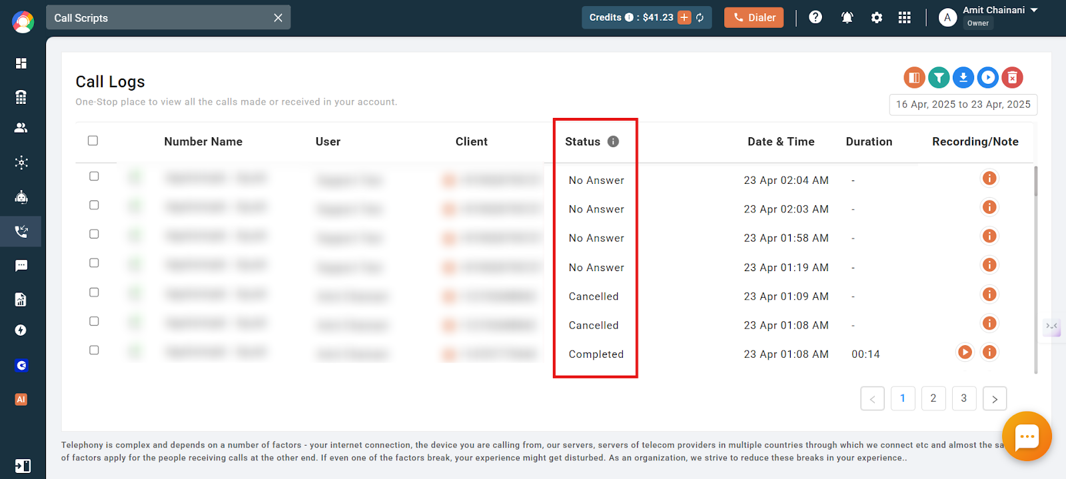The height and width of the screenshot is (479, 1066).
Task: Open the orange live chat bubble
Action: tap(1027, 436)
